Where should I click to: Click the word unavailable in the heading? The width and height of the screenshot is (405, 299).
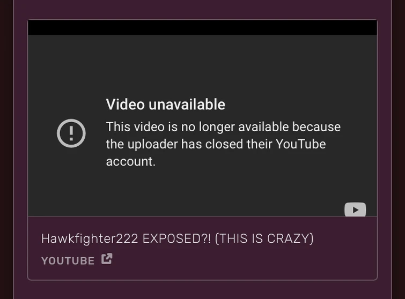click(x=187, y=104)
